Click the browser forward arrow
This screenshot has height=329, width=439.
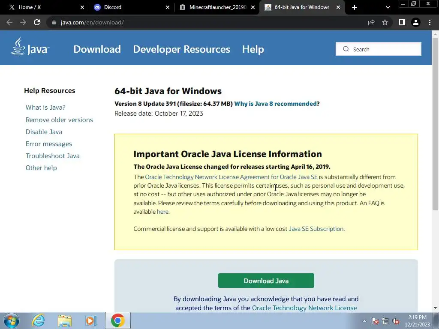(x=23, y=22)
